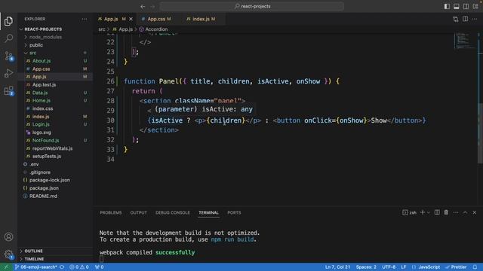Viewport: 483px width, 271px height.
Task: Click src breadcrumb segment
Action: [x=102, y=29]
